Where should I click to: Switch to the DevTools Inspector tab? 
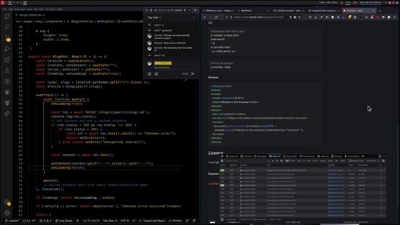click(232, 156)
